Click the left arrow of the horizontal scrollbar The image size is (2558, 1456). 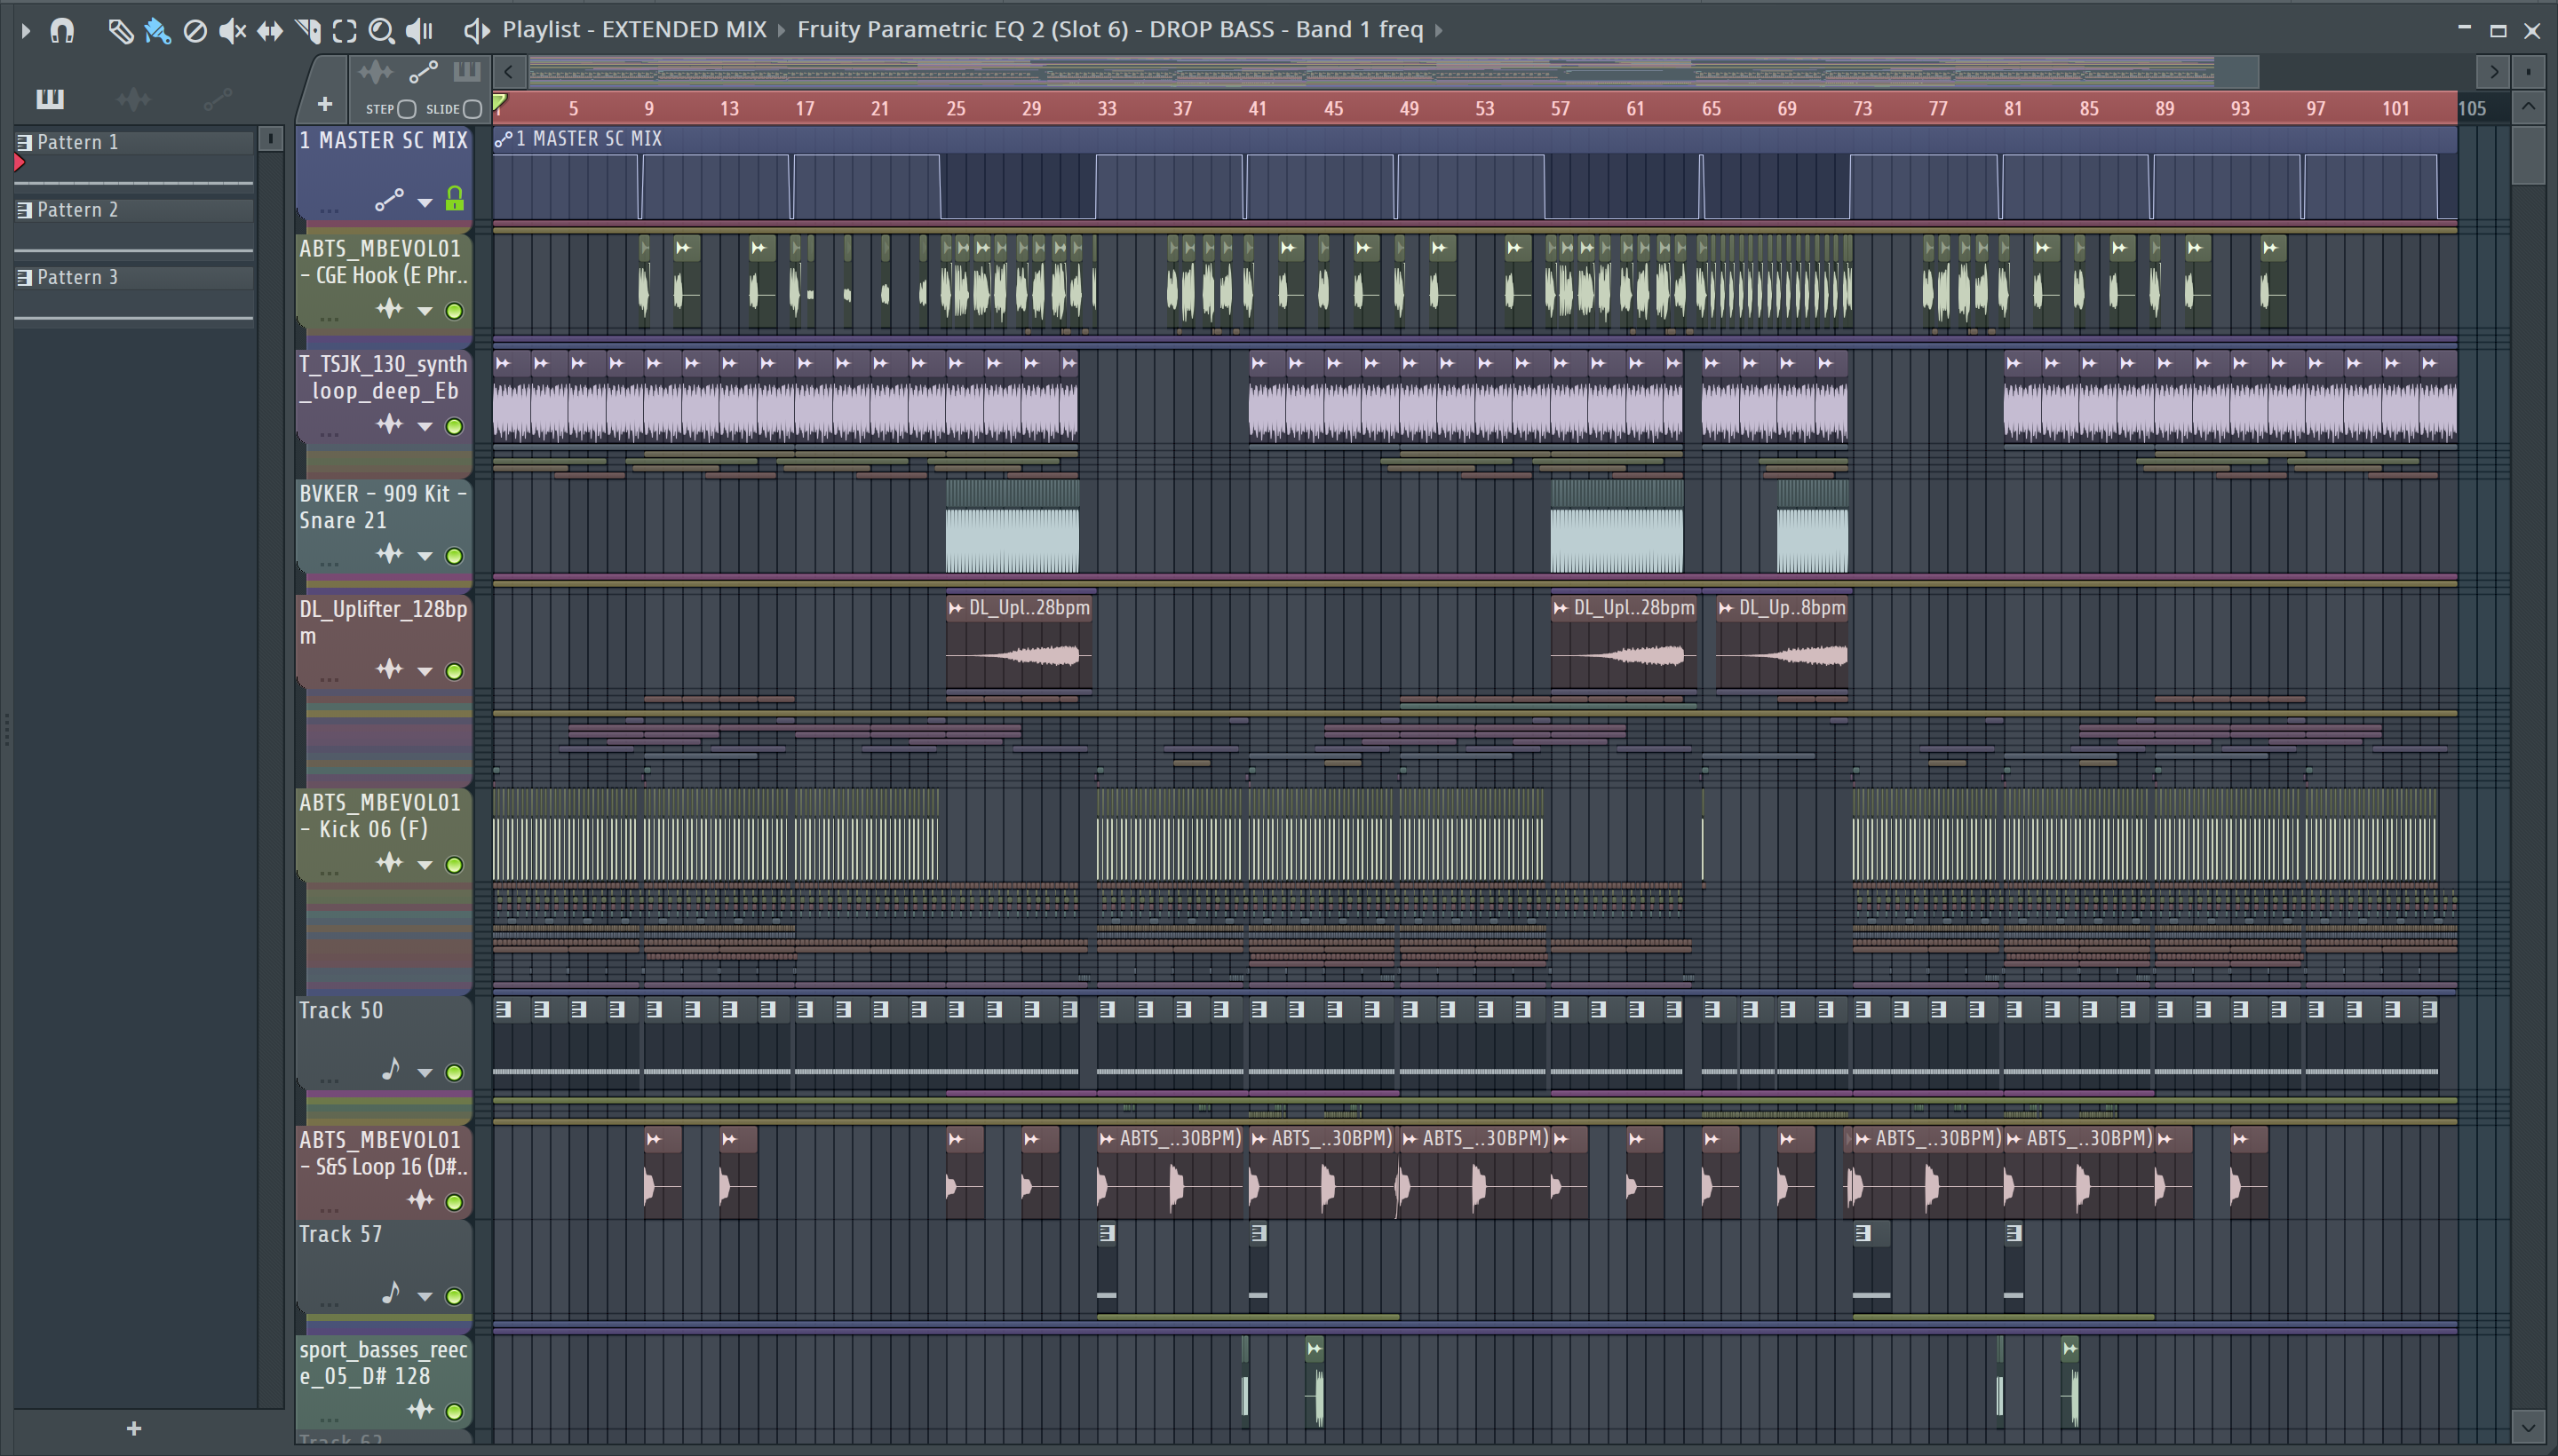click(x=508, y=71)
